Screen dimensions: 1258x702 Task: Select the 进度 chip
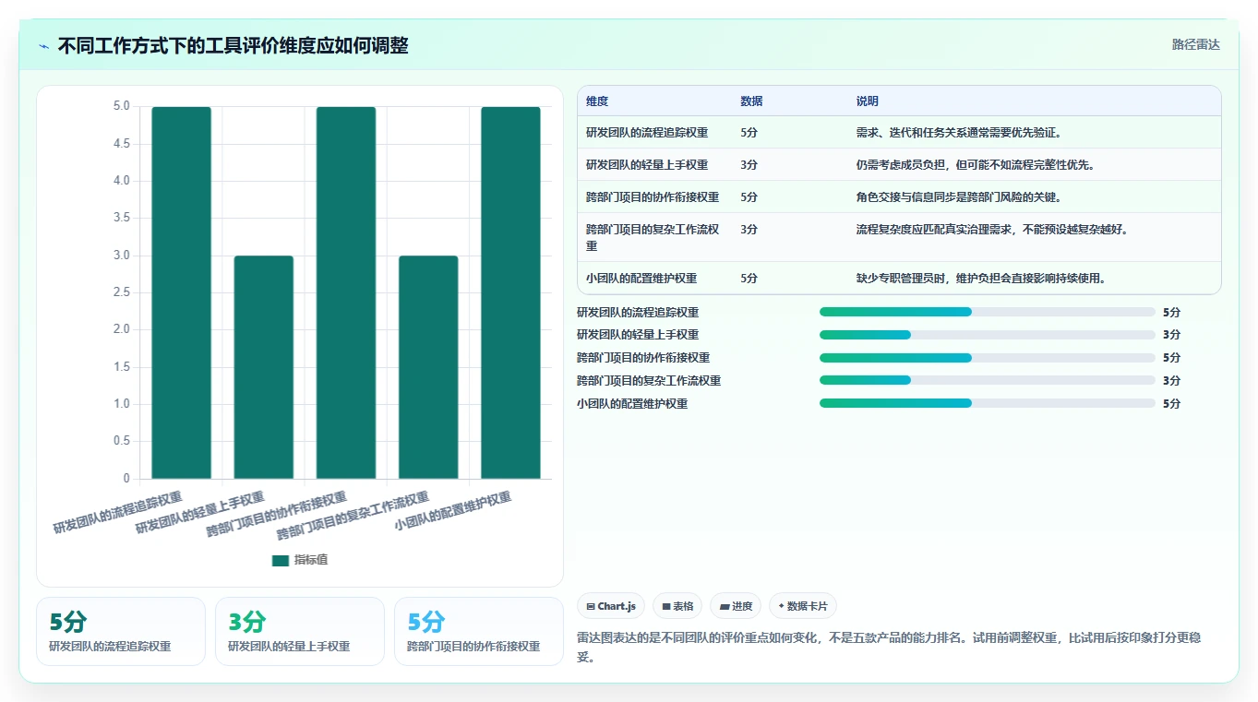pos(736,606)
